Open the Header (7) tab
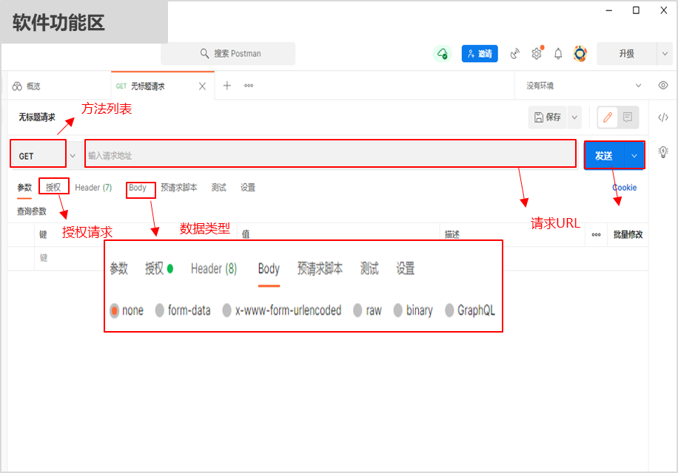678x473 pixels. coord(93,188)
